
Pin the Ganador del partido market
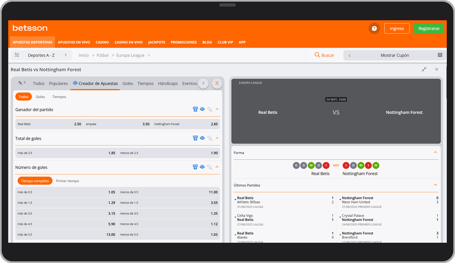coord(210,109)
